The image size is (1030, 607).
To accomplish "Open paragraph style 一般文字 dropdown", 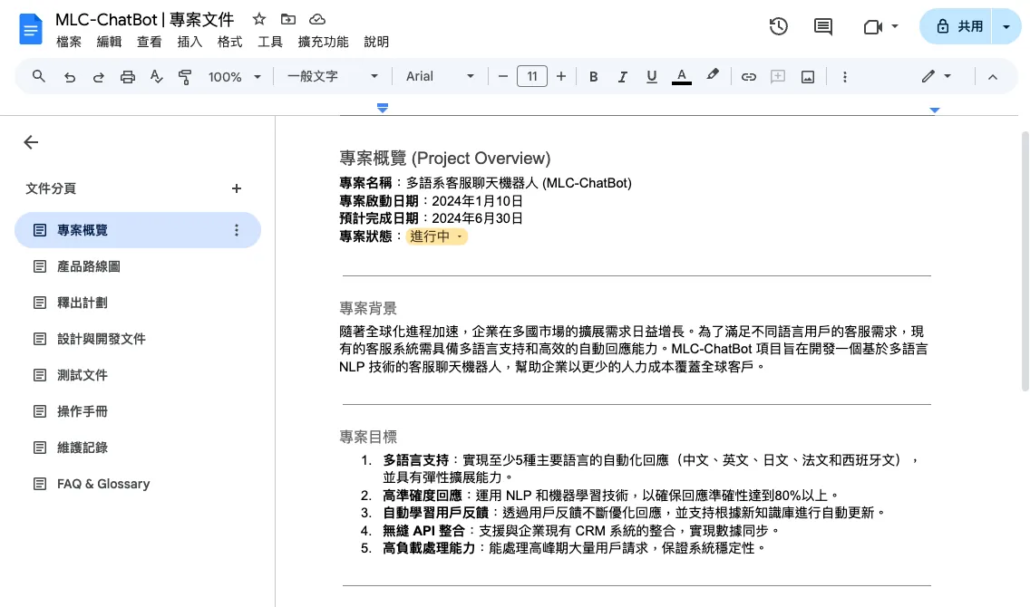I will click(333, 77).
